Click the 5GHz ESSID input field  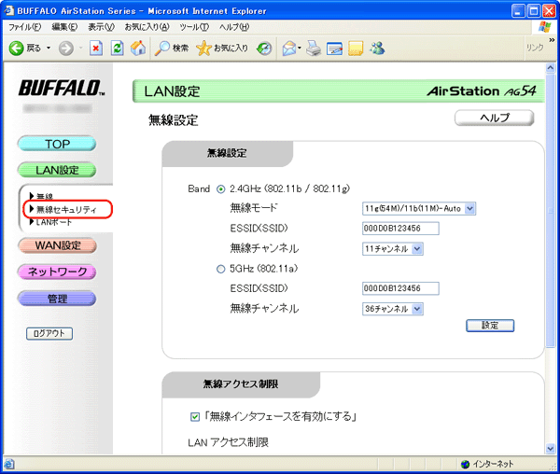point(400,288)
